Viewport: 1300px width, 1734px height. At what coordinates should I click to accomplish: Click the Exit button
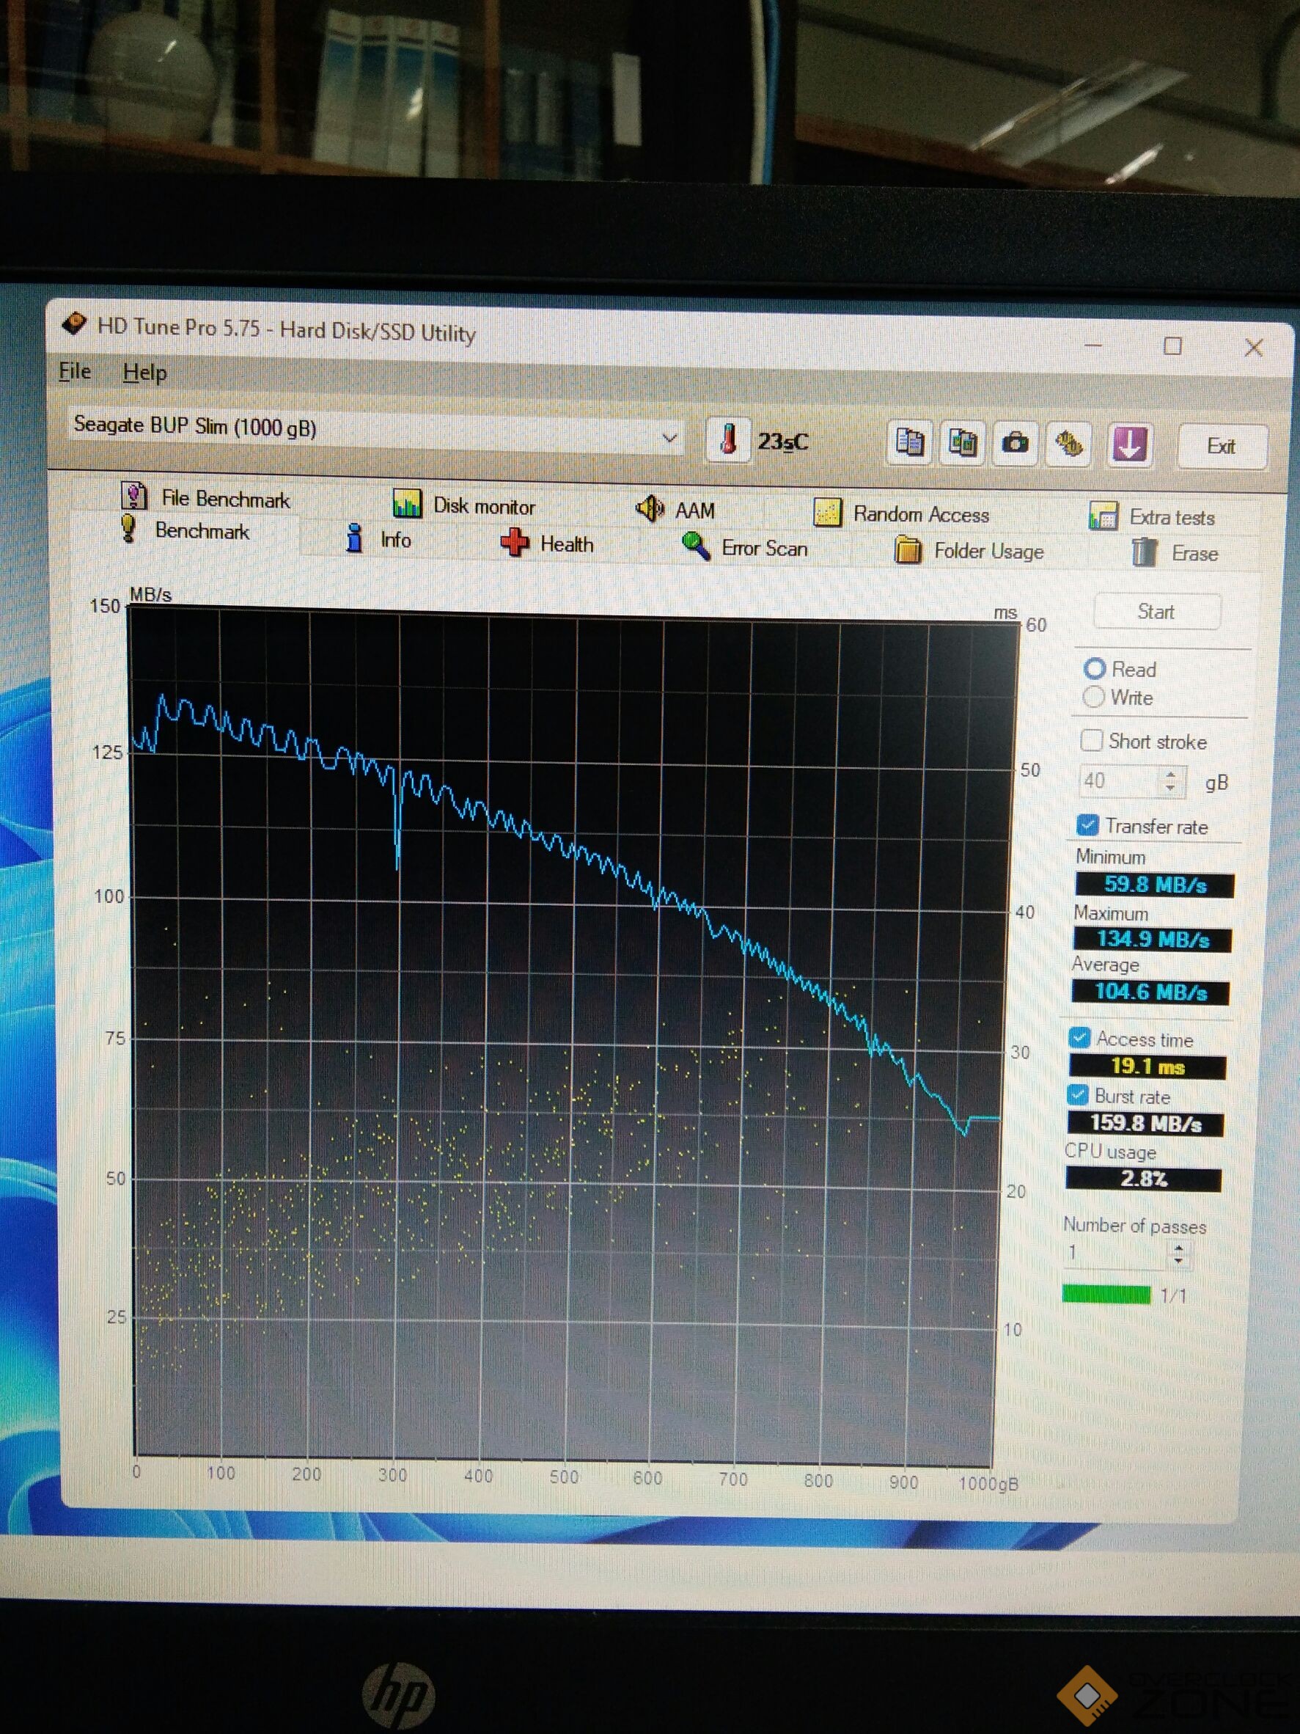tap(1221, 446)
